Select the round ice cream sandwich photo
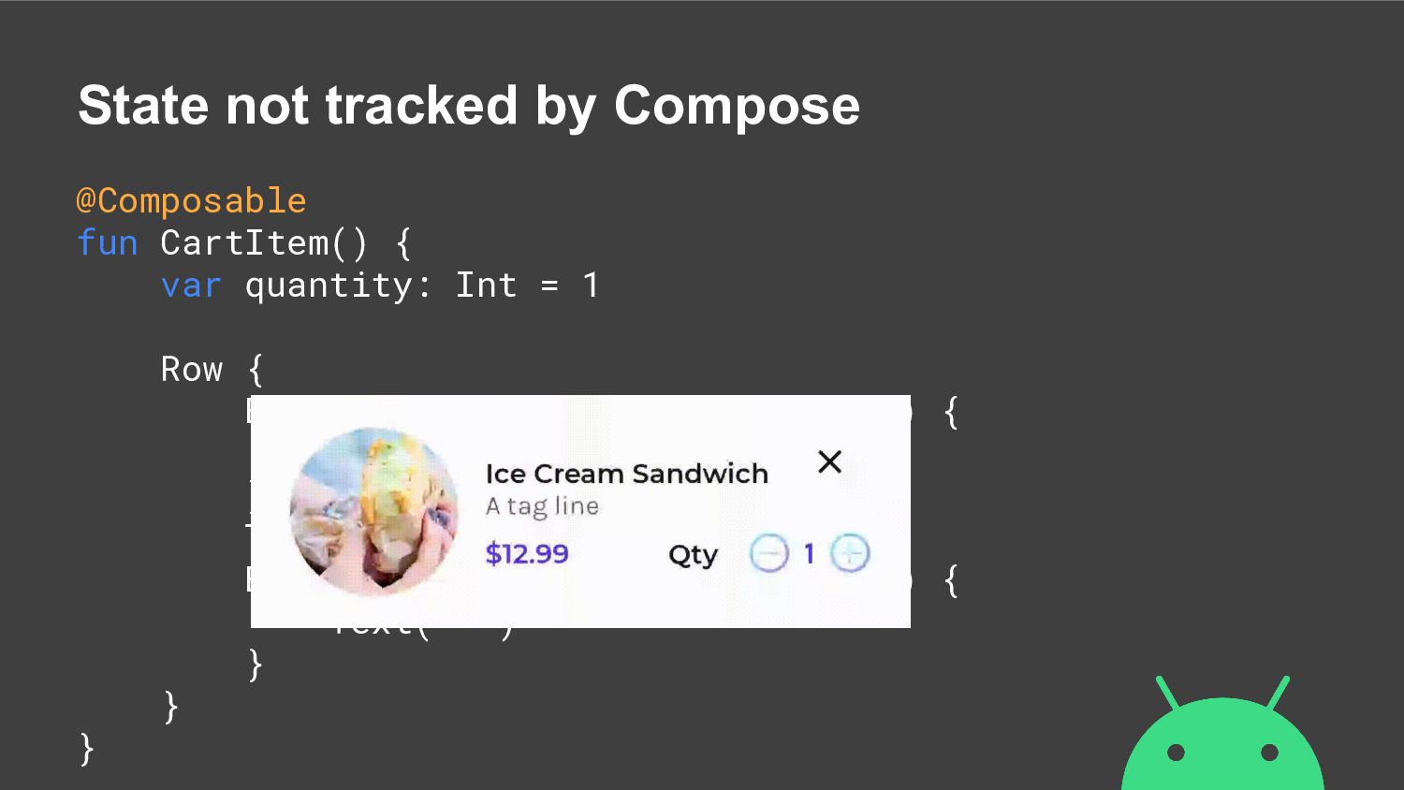The height and width of the screenshot is (790, 1404). [373, 512]
